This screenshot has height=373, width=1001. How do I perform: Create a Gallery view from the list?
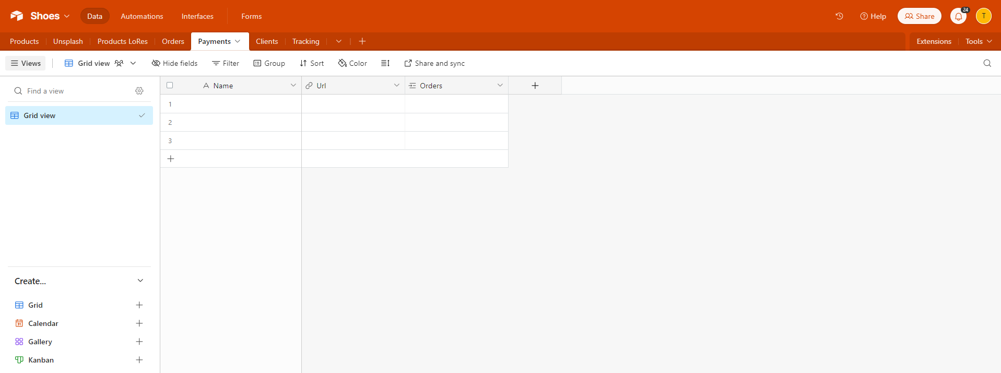(x=40, y=342)
